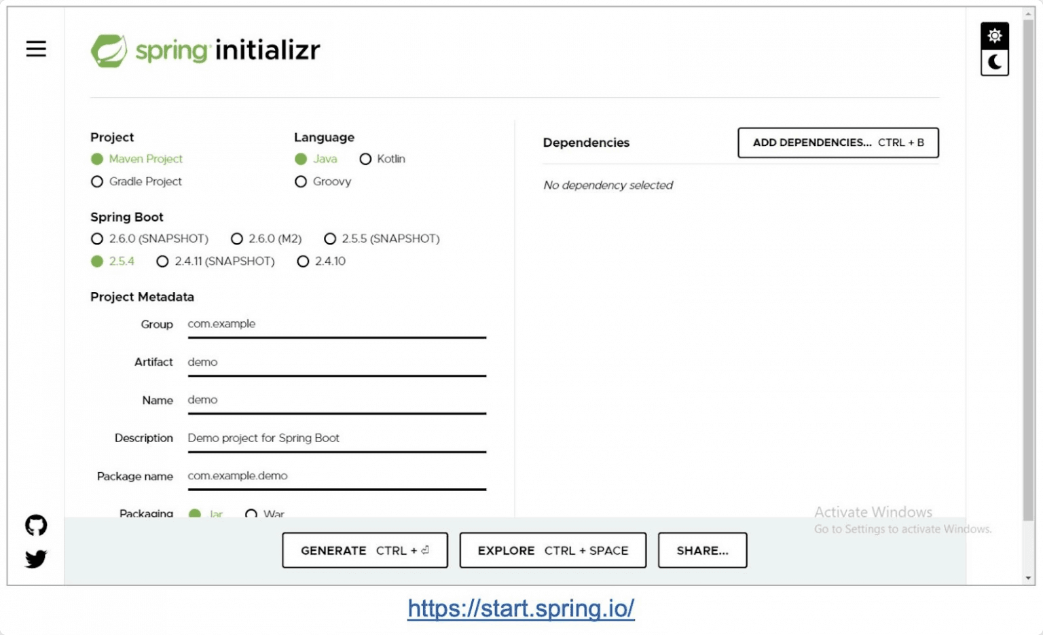Select Spring Boot version 2.4.10

click(x=303, y=261)
